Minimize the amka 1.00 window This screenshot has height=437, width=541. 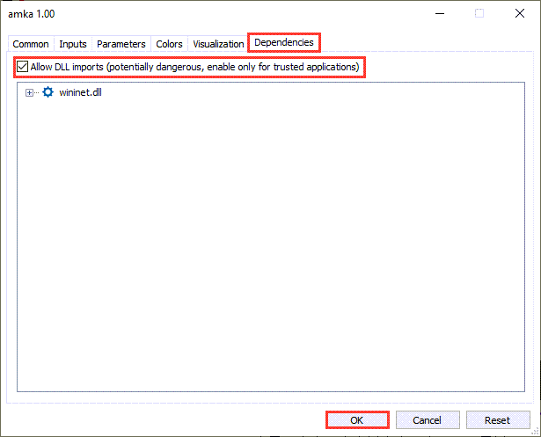coord(440,13)
